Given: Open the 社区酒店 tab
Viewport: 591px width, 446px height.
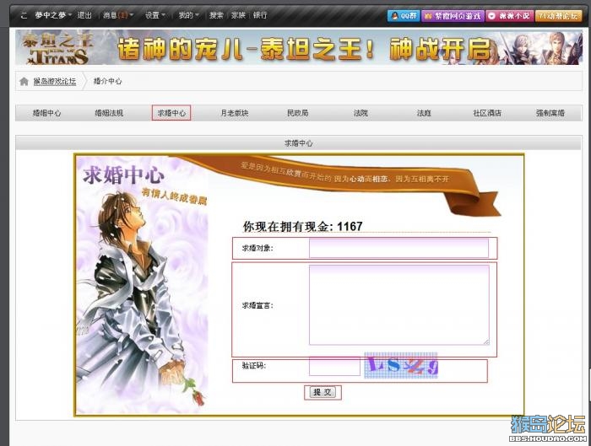Looking at the screenshot, I should click(487, 113).
